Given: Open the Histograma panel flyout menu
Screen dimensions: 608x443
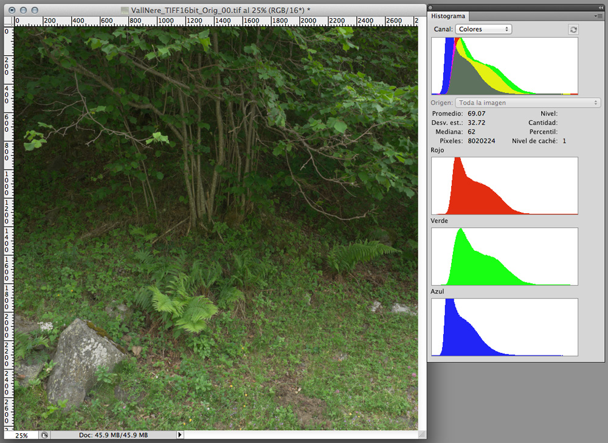Looking at the screenshot, I should pyautogui.click(x=599, y=16).
